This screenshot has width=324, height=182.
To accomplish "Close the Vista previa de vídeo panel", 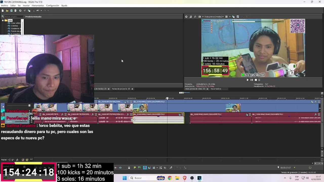I will click(x=207, y=89).
